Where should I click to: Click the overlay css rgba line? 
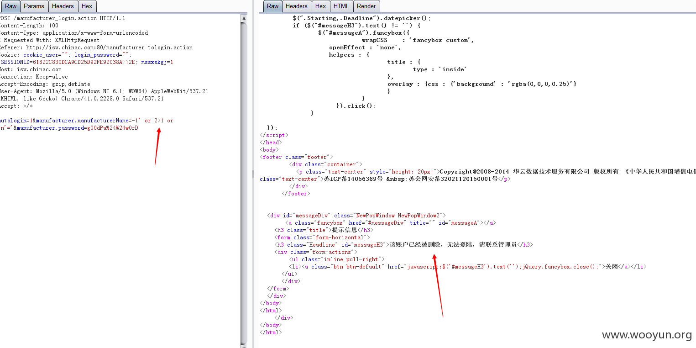[x=482, y=84]
